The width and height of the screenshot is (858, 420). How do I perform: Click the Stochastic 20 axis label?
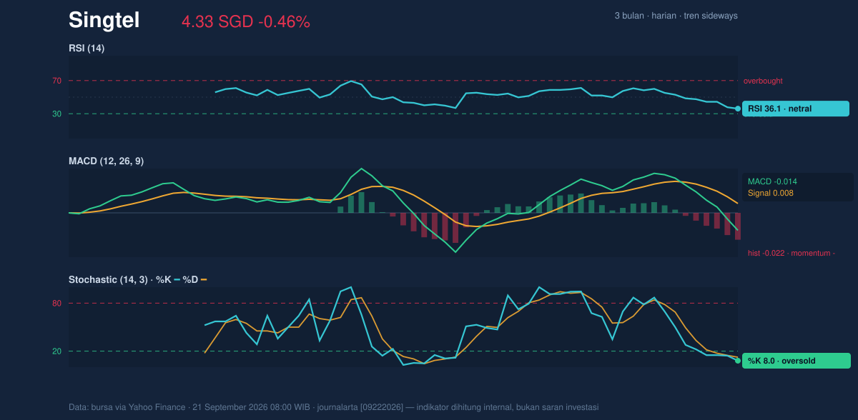point(56,351)
